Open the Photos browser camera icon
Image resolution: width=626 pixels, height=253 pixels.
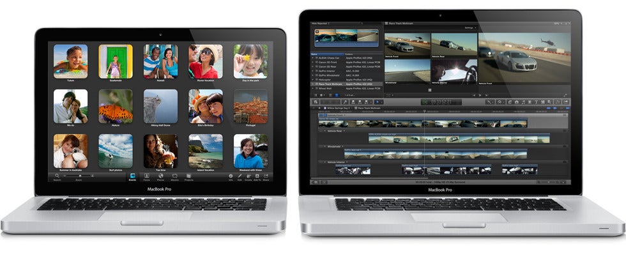tap(517, 102)
